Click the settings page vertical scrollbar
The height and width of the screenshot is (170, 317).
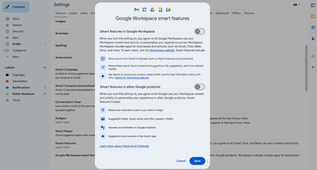306,68
